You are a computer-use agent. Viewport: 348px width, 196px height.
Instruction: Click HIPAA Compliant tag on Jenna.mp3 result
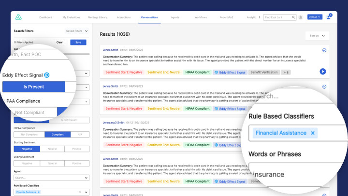click(x=197, y=145)
